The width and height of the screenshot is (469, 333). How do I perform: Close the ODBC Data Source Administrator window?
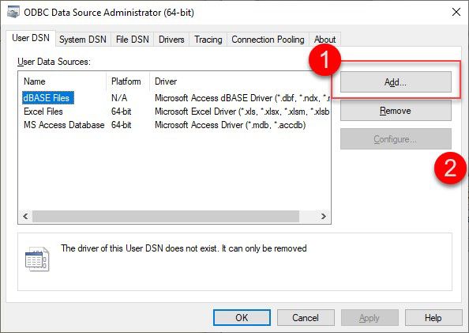[456, 13]
